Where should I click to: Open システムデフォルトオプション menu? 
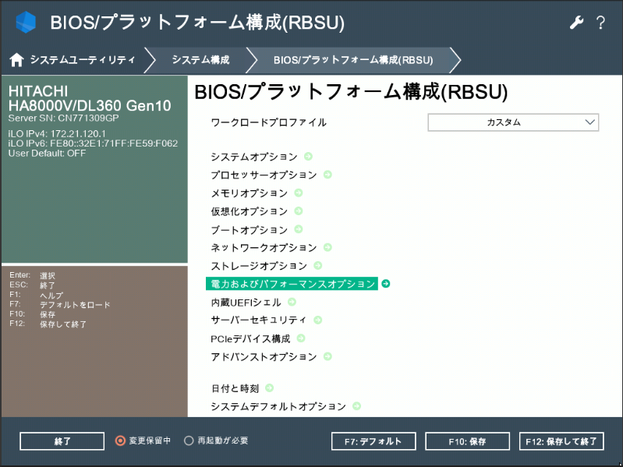278,407
